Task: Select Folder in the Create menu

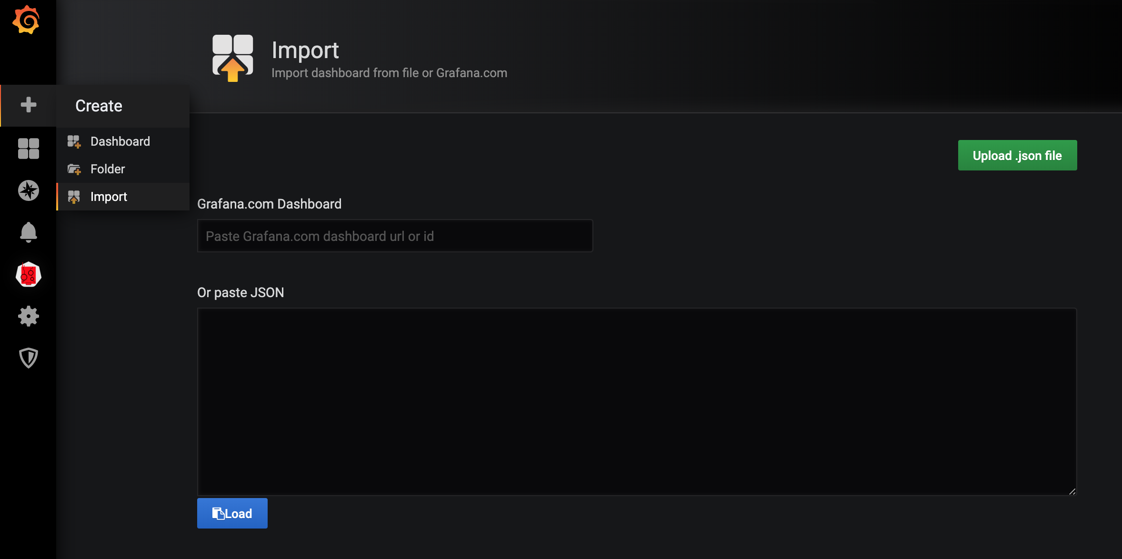Action: 123,169
